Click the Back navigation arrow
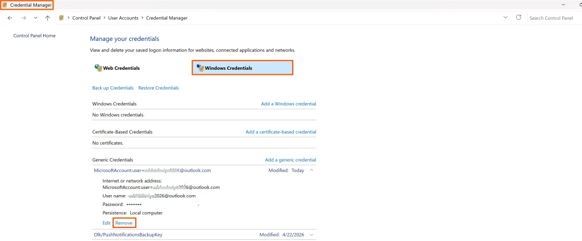 [10, 18]
